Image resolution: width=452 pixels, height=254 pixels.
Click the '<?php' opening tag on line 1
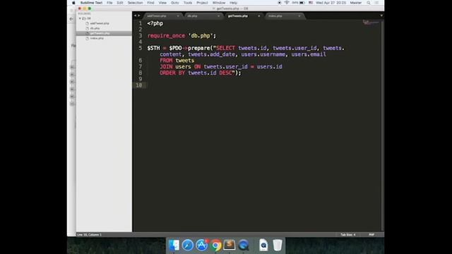(155, 23)
